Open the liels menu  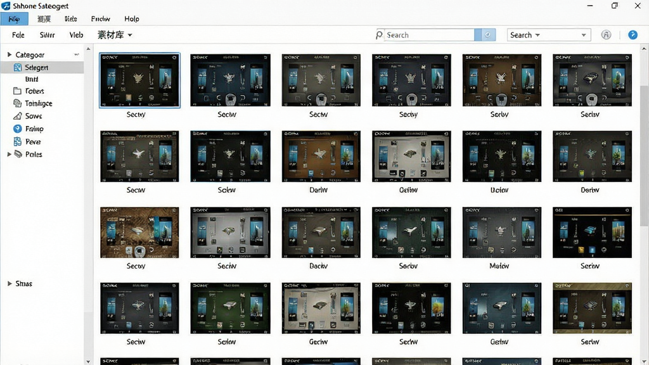[x=71, y=18]
